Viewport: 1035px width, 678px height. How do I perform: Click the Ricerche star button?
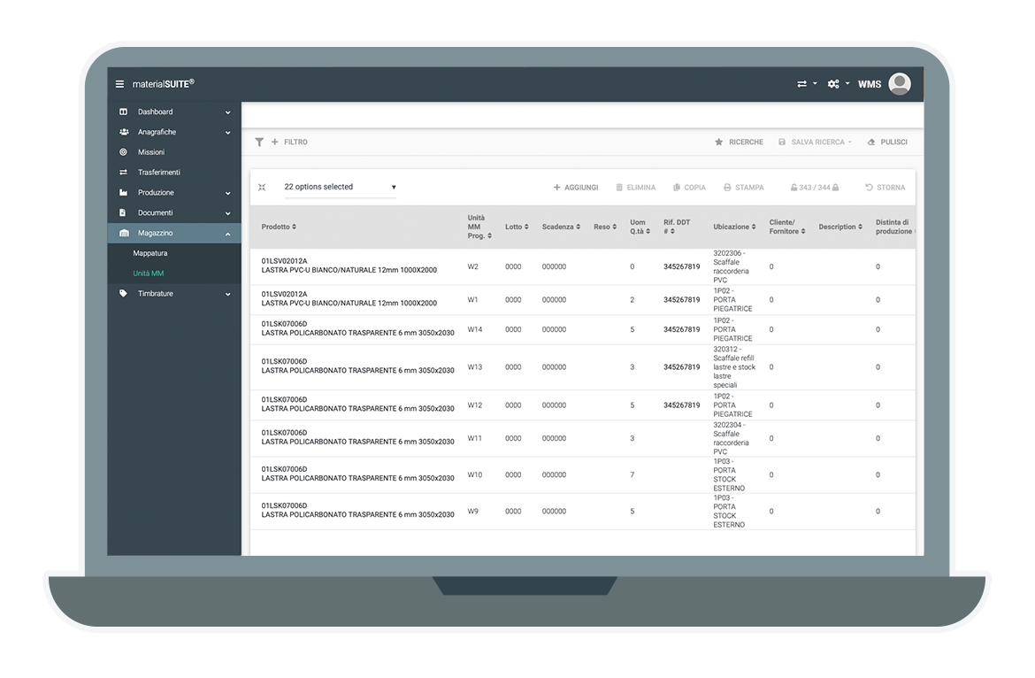click(x=739, y=142)
